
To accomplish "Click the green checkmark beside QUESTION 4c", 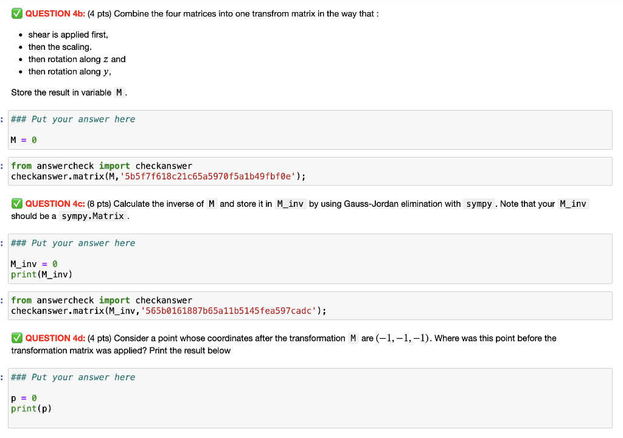I will pos(16,203).
